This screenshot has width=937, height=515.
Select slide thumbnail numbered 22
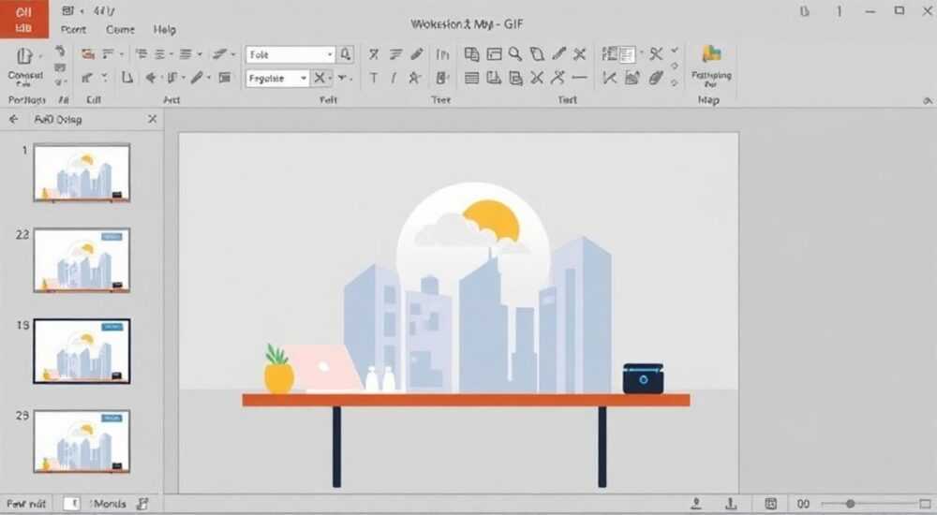(82, 260)
